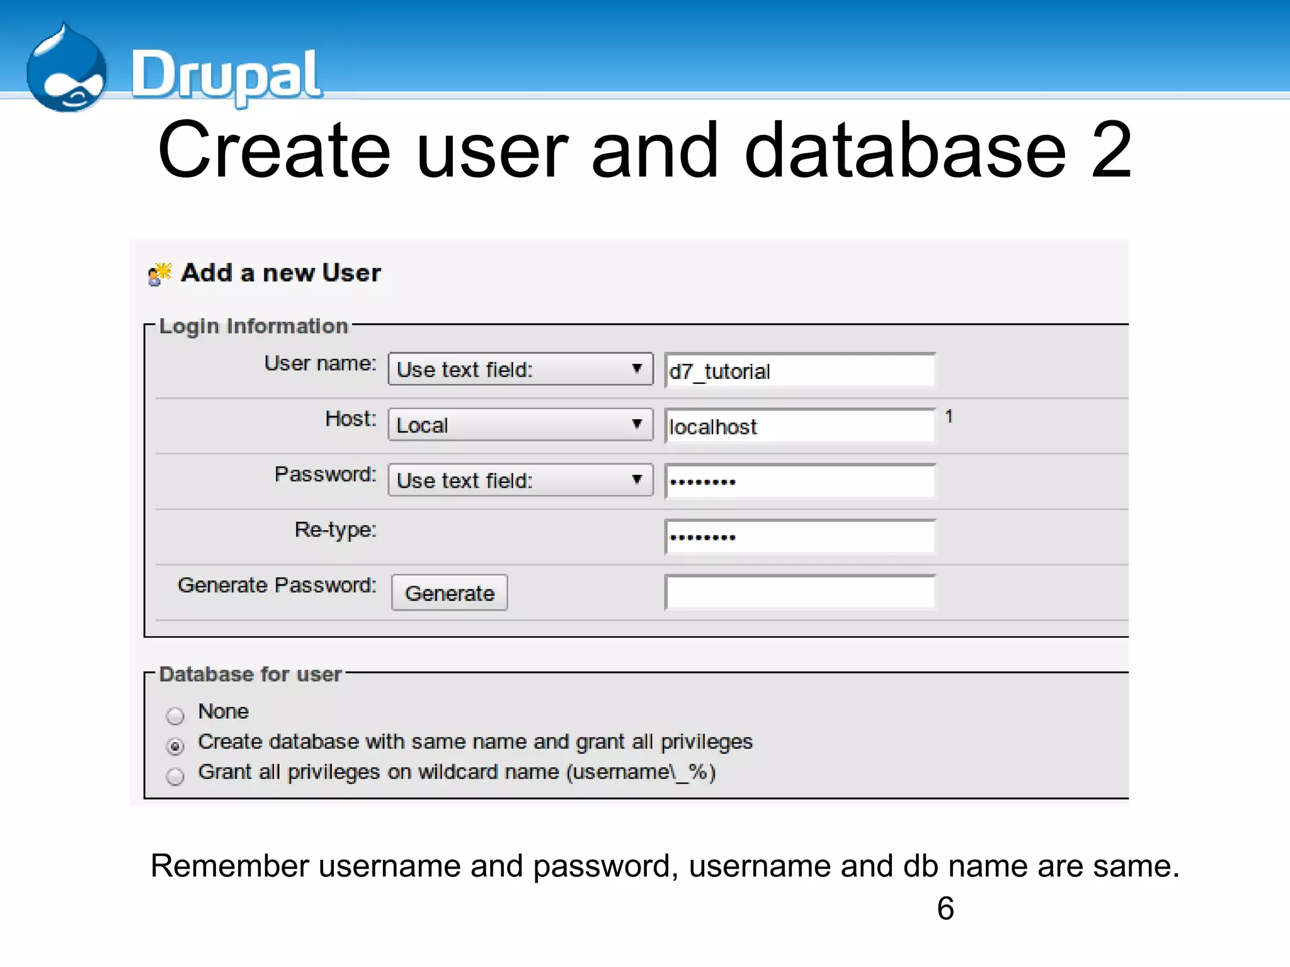1290x967 pixels.
Task: Click the Re-type password field
Action: (800, 536)
